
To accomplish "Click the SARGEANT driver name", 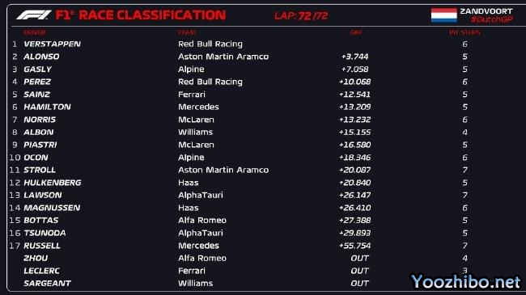I will pos(47,284).
